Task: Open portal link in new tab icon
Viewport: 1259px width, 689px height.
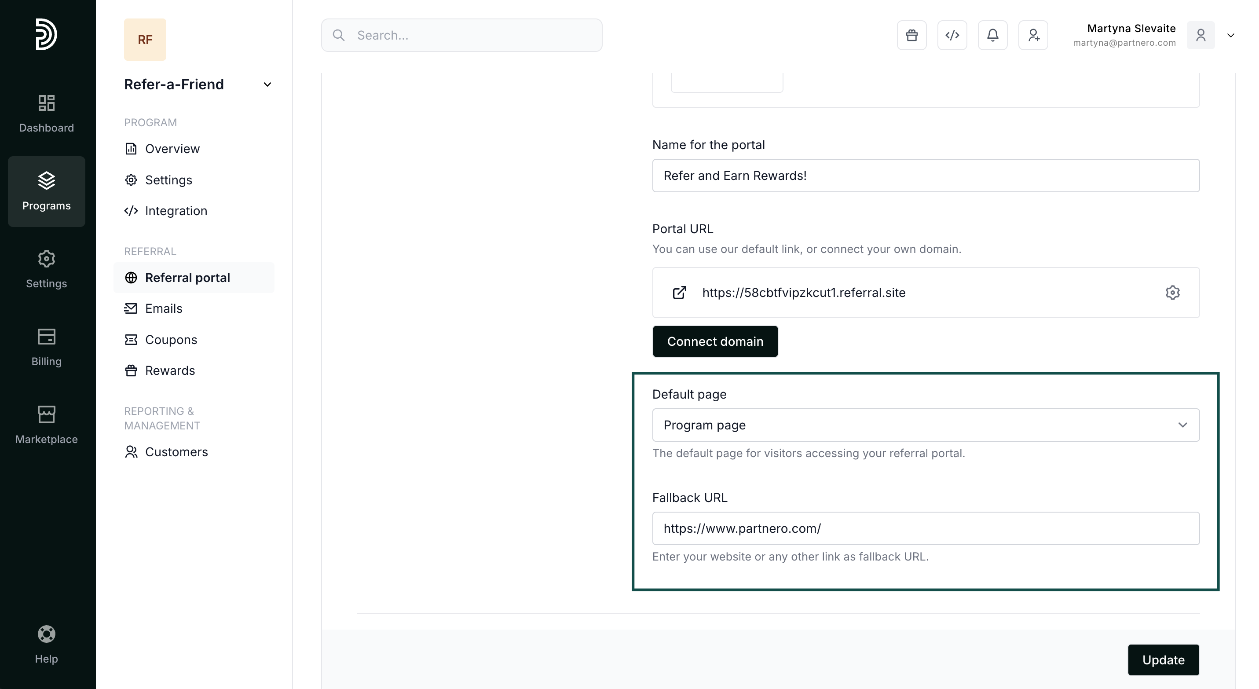Action: pos(679,293)
